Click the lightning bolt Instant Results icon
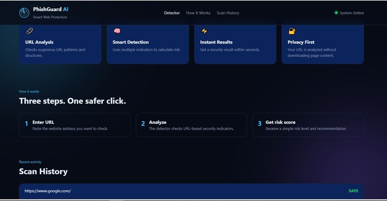The width and height of the screenshot is (387, 201). coord(205,31)
